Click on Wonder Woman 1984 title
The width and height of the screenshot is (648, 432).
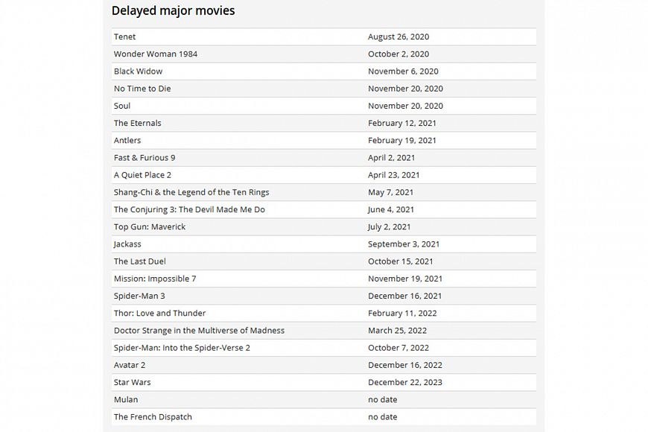click(156, 54)
